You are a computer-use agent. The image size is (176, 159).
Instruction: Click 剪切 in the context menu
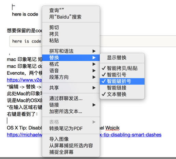(x=71, y=27)
